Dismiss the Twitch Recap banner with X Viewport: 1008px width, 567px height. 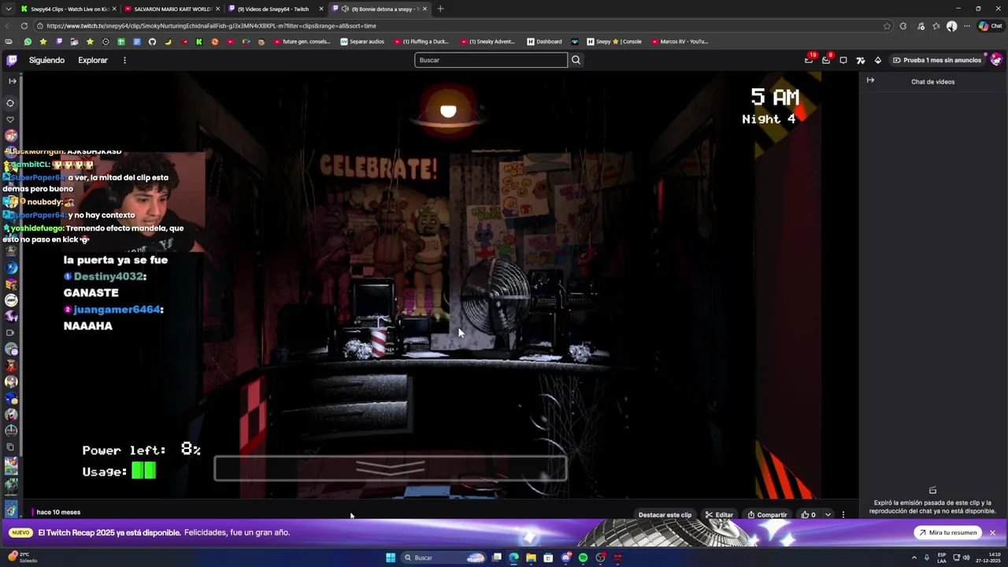[992, 533]
